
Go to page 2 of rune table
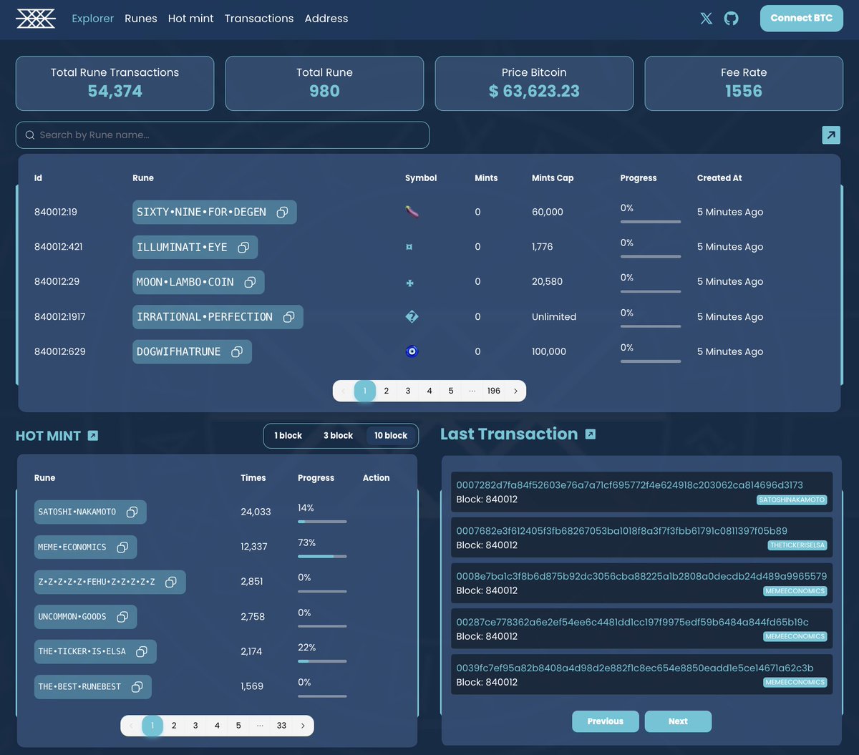[x=387, y=391]
